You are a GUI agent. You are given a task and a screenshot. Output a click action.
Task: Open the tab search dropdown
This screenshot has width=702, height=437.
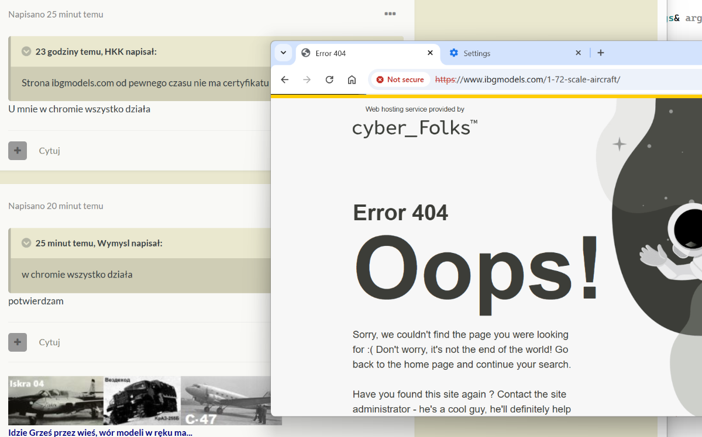coord(283,53)
